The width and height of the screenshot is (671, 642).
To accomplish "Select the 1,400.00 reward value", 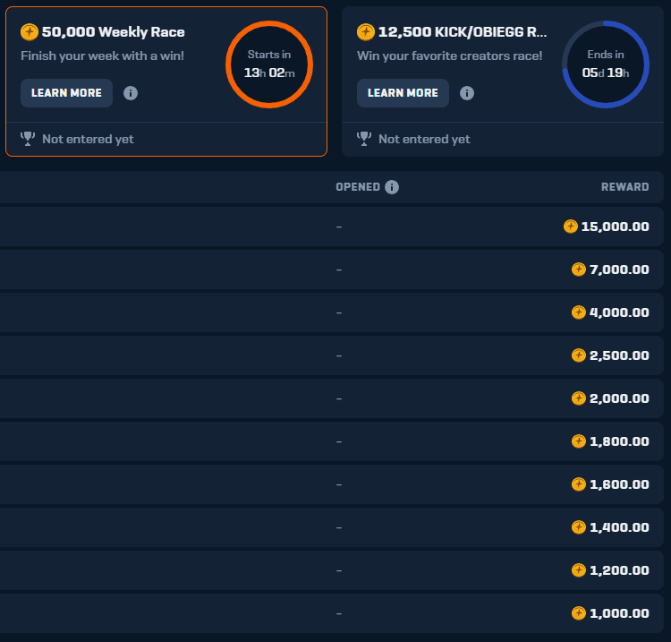I will (x=619, y=527).
